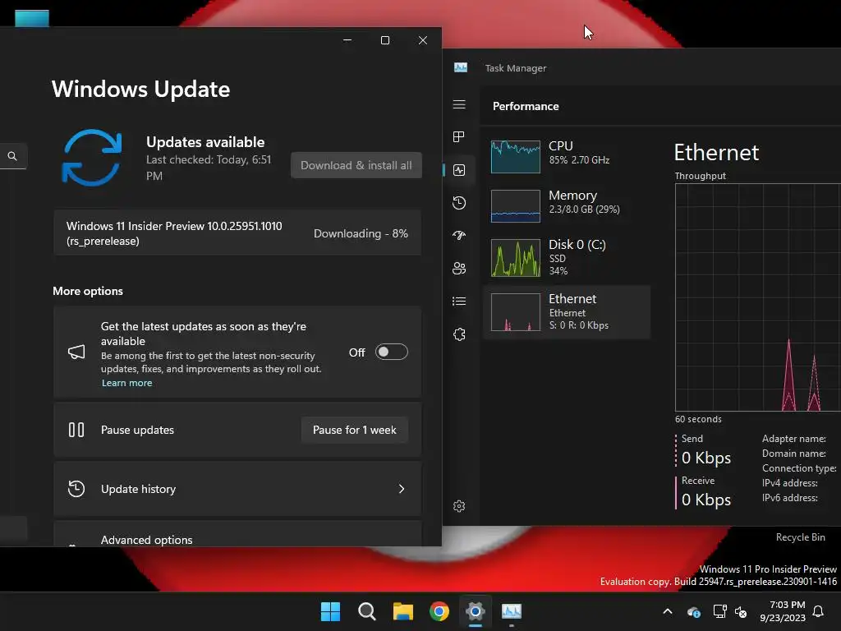Open Task Manager settings gear
Viewport: 841px width, 631px height.
coord(459,506)
